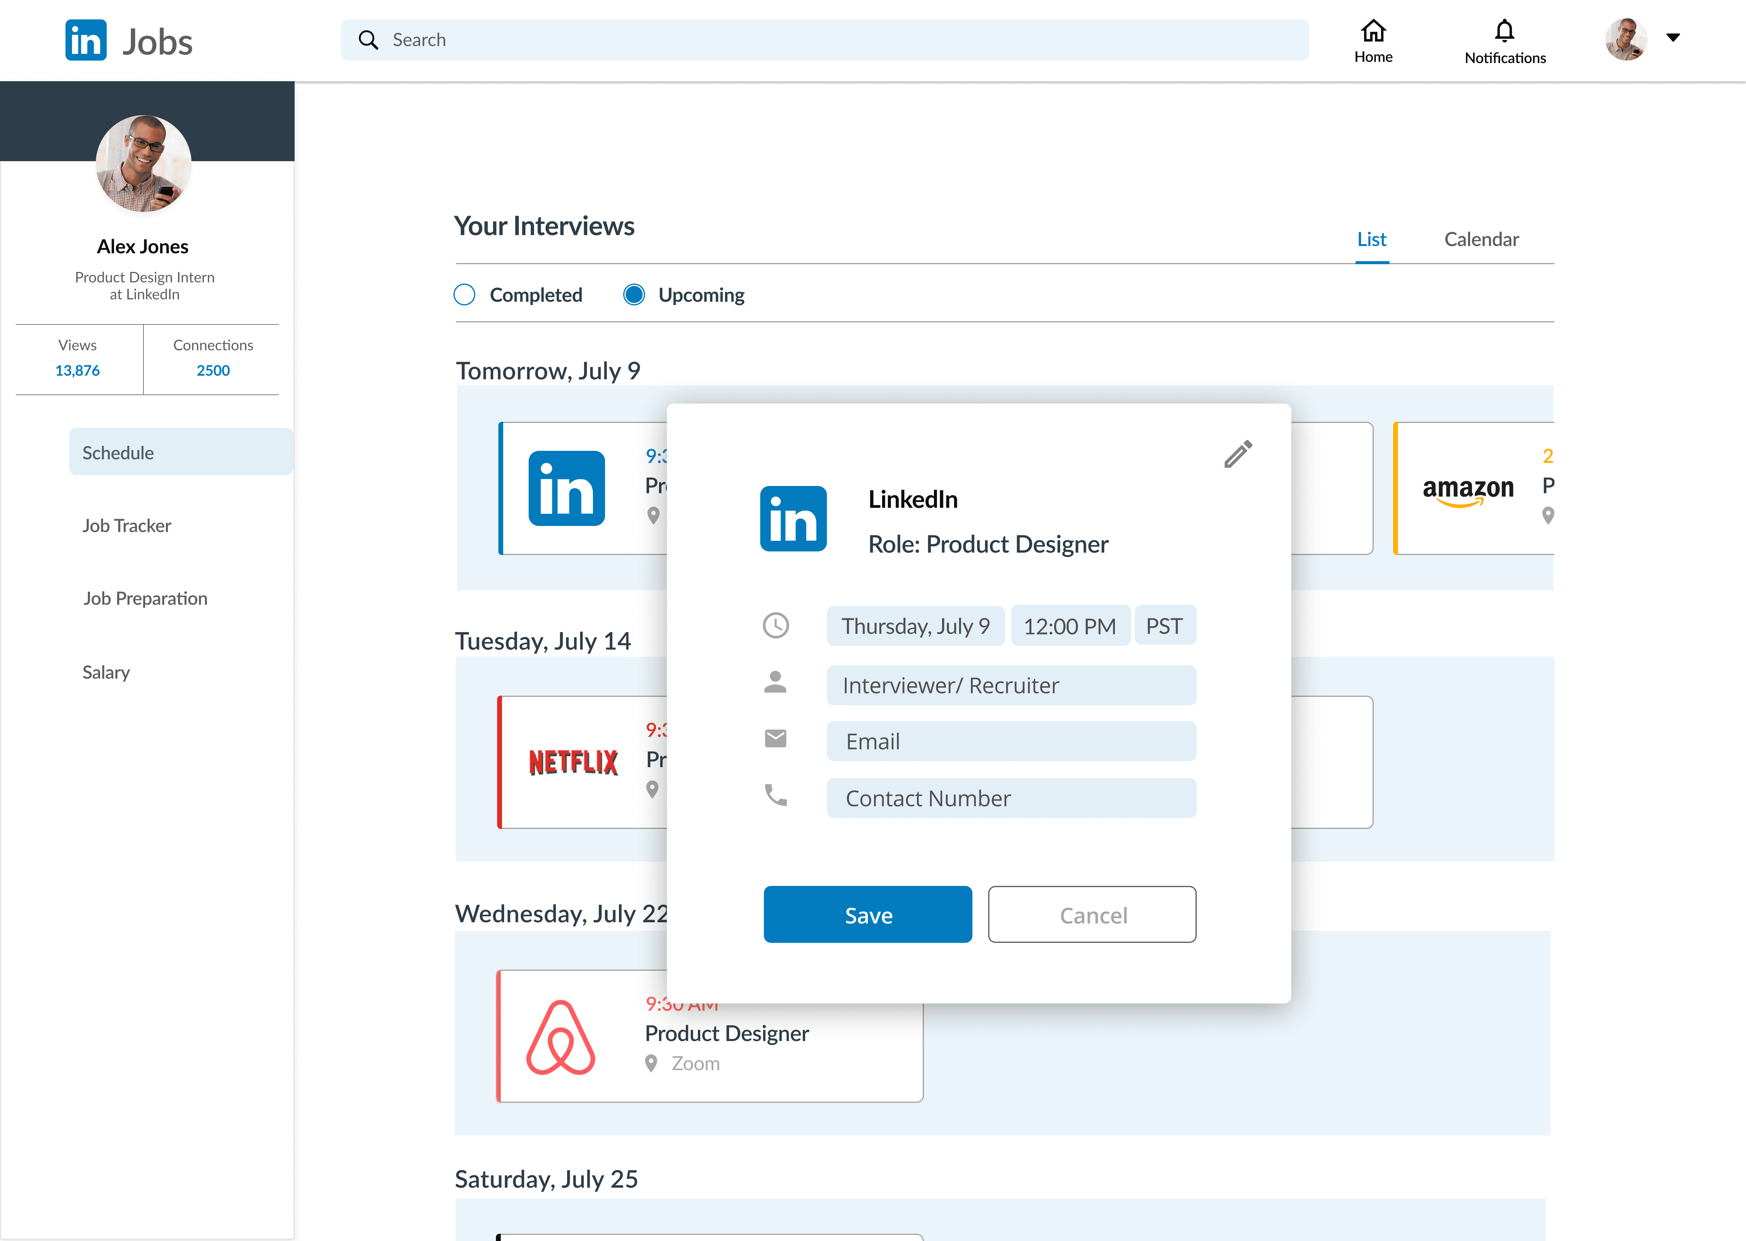Click the clock icon in the dialog
The height and width of the screenshot is (1241, 1746).
click(775, 626)
